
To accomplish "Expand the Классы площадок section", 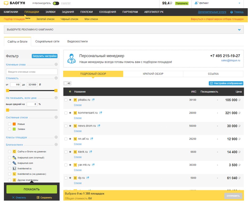I will [x=56, y=137].
